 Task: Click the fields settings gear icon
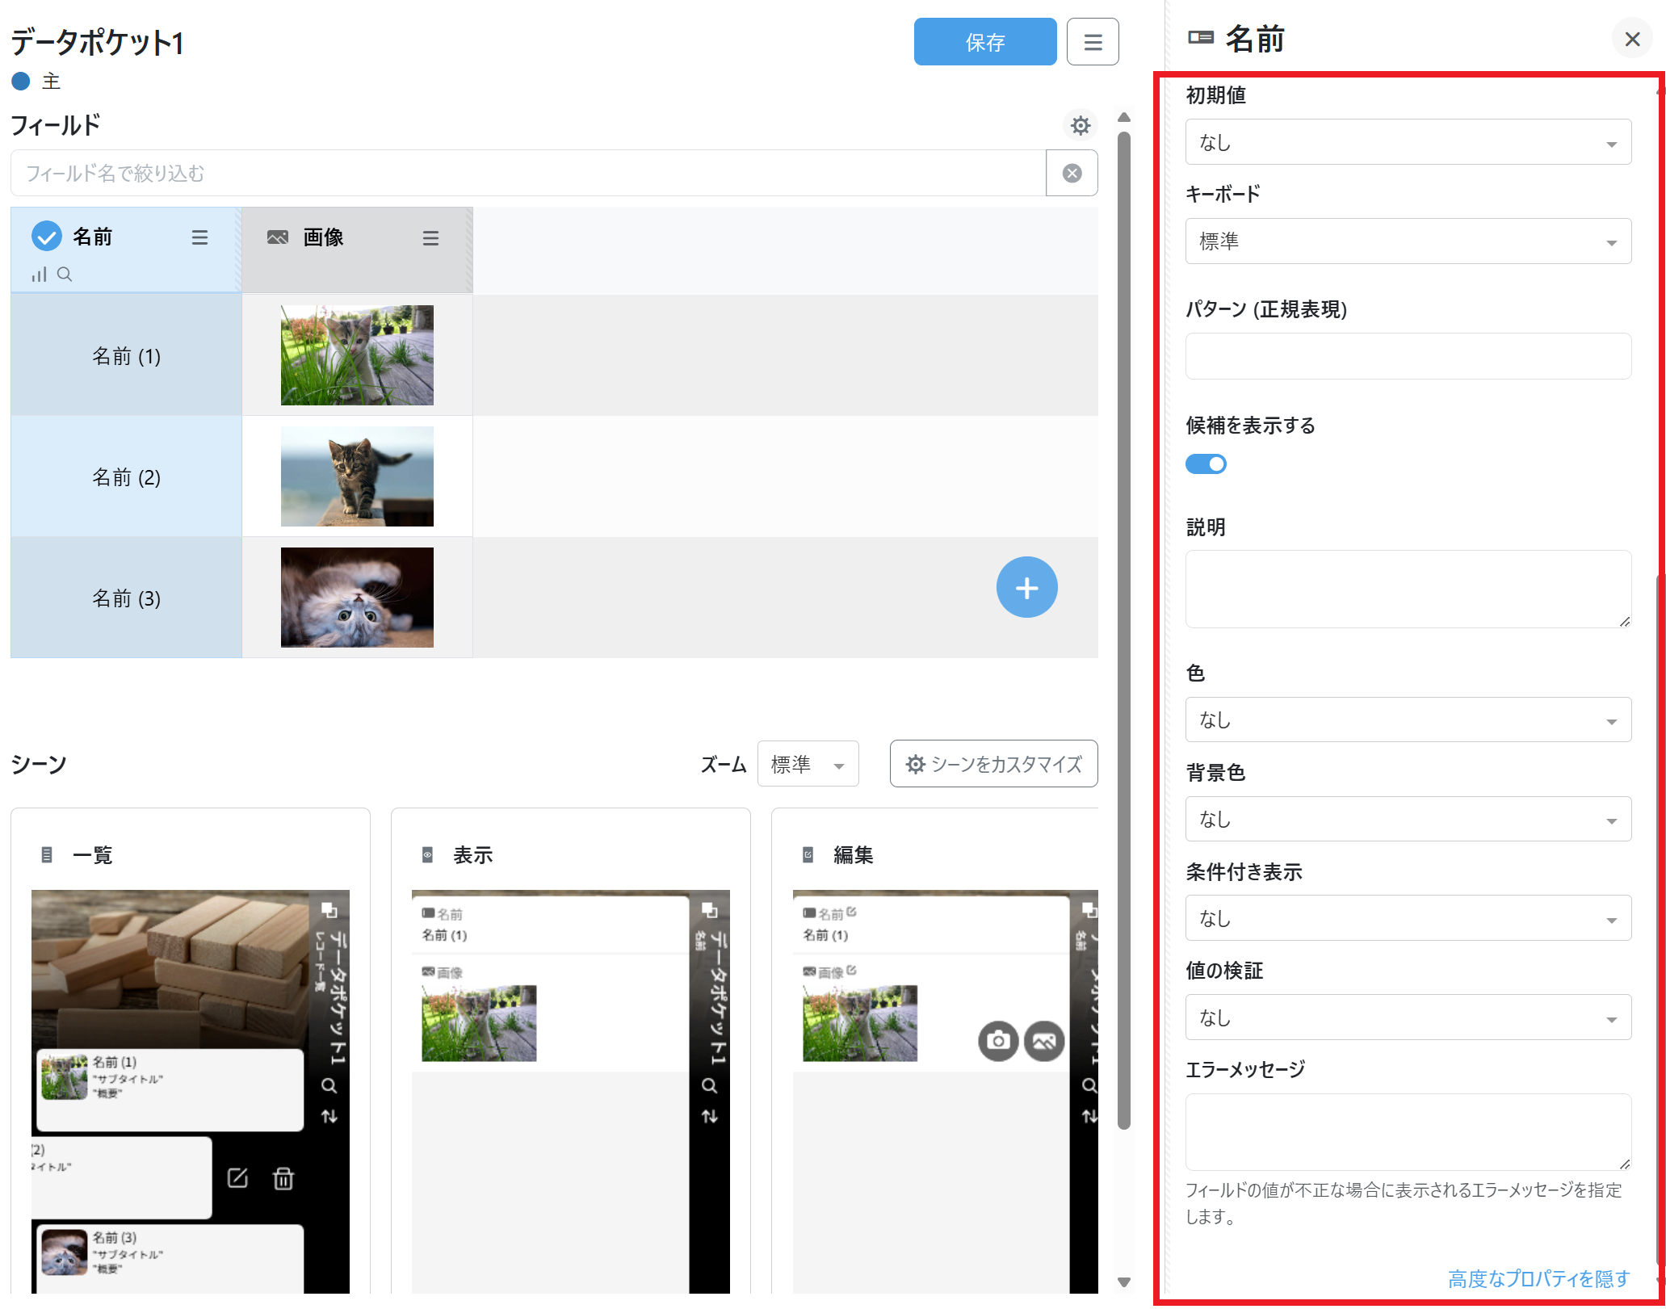(1080, 125)
